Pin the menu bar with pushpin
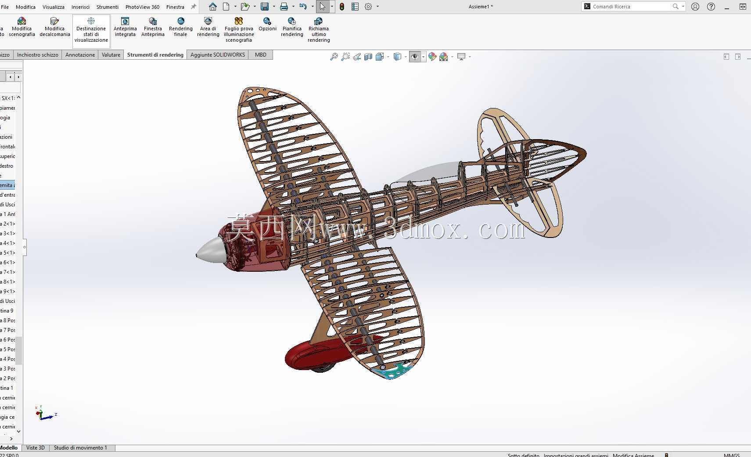The width and height of the screenshot is (751, 457). coord(193,7)
